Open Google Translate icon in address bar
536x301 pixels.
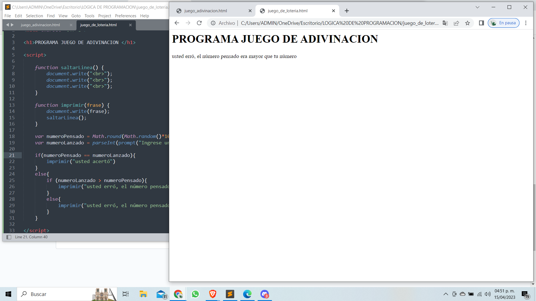(x=445, y=23)
